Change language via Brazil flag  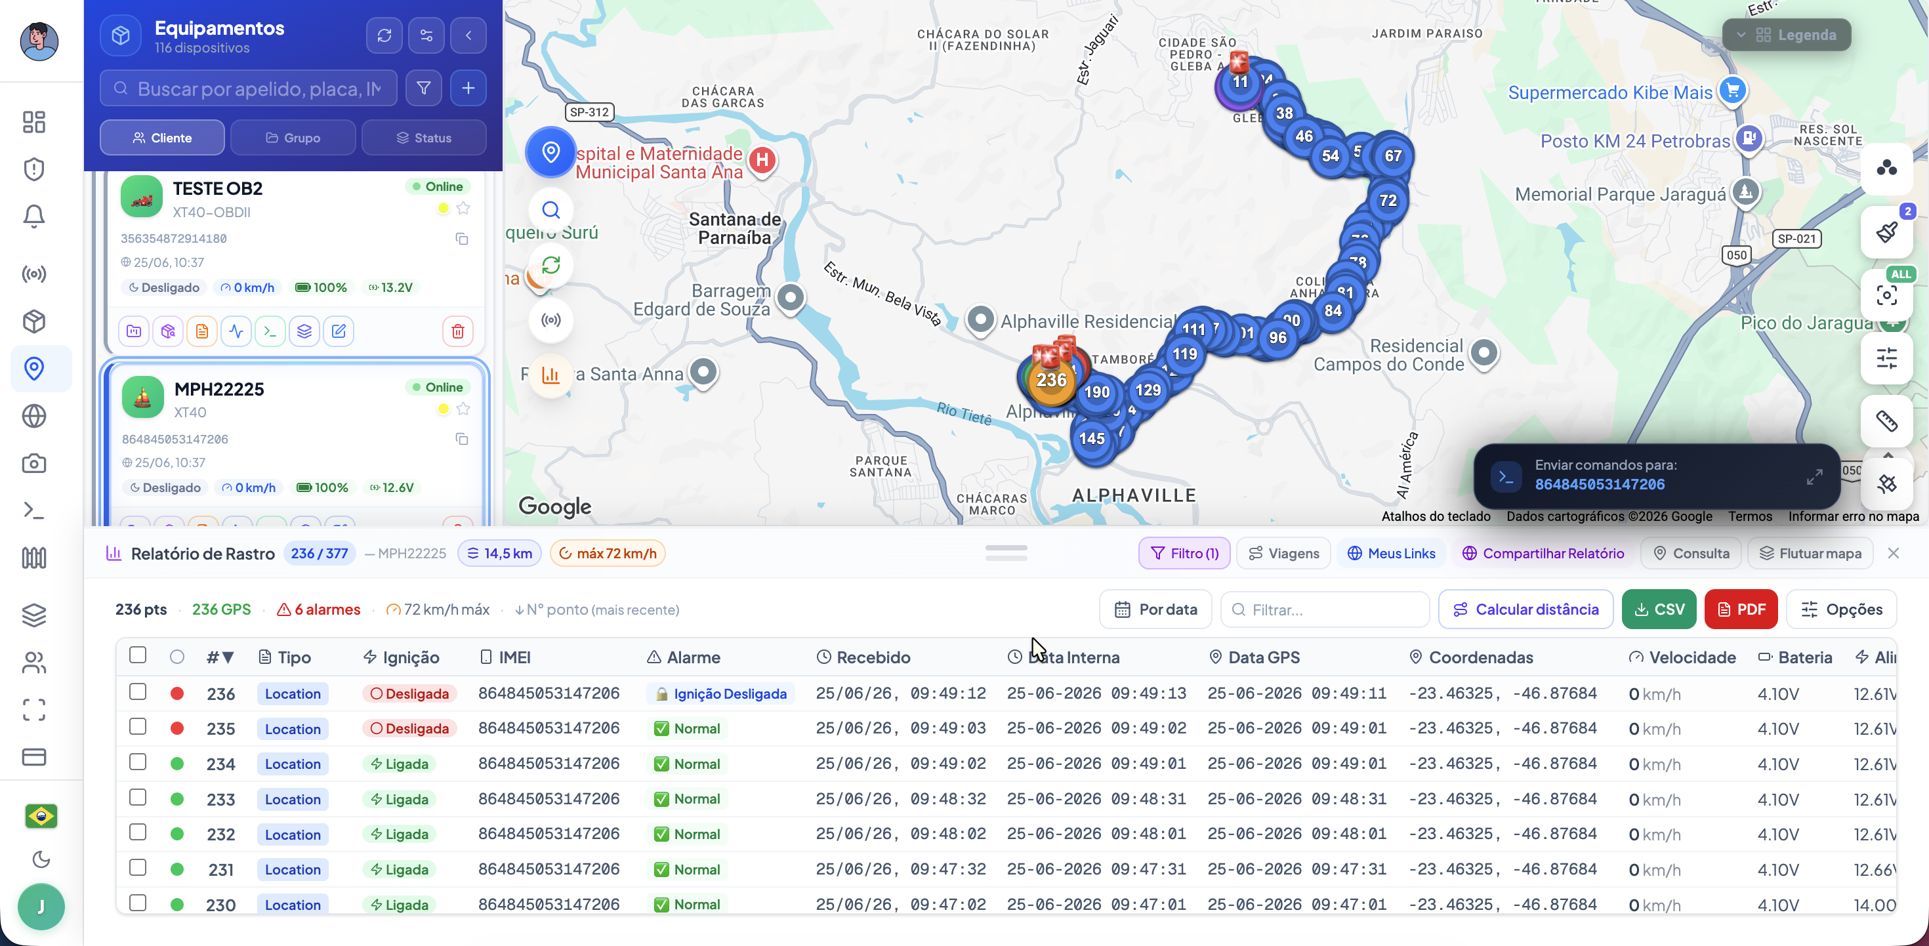point(41,815)
